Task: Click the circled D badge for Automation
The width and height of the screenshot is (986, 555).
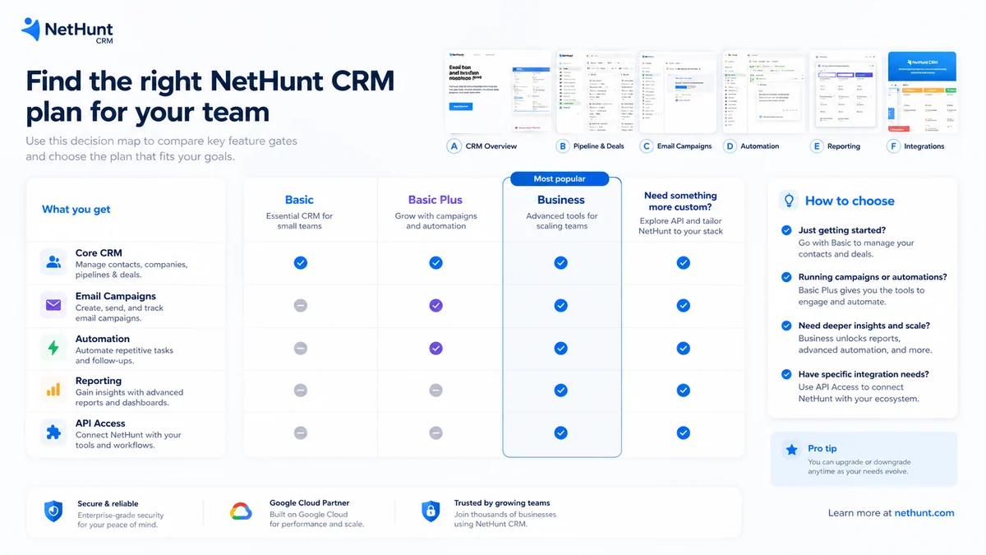Action: 730,146
